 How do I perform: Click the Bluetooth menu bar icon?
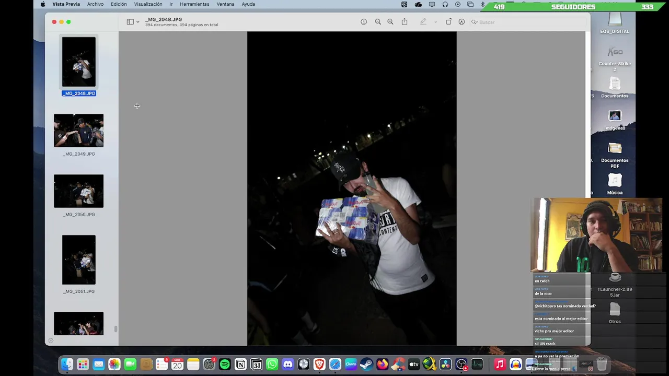[x=483, y=4]
